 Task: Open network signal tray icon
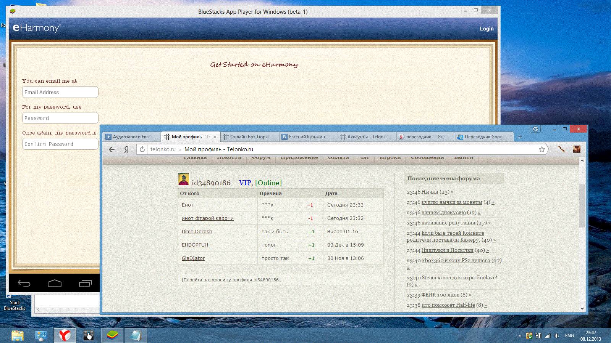[548, 336]
